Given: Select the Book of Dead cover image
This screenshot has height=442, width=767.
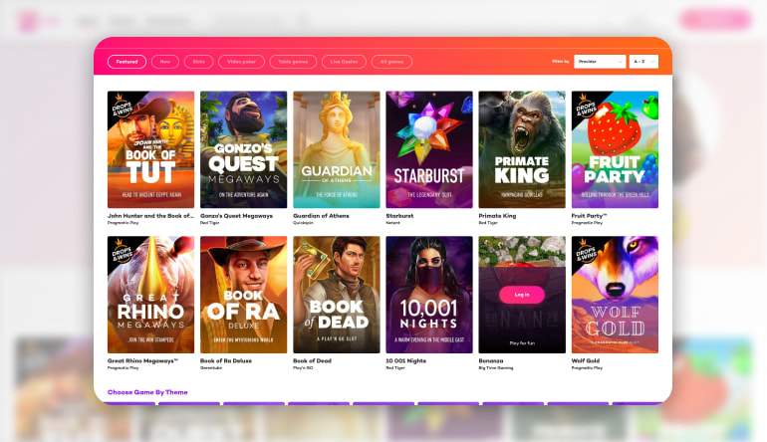Looking at the screenshot, I should [x=337, y=295].
